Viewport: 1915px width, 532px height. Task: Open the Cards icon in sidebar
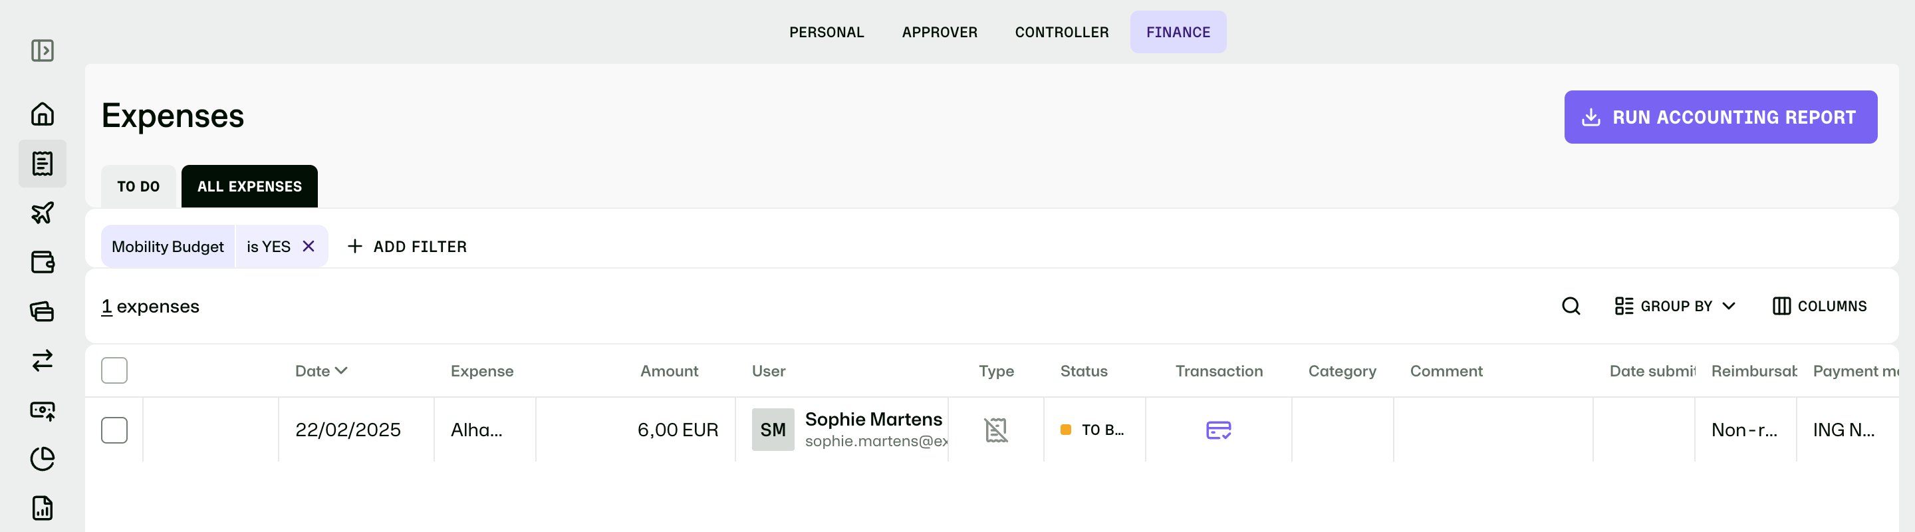[x=43, y=311]
